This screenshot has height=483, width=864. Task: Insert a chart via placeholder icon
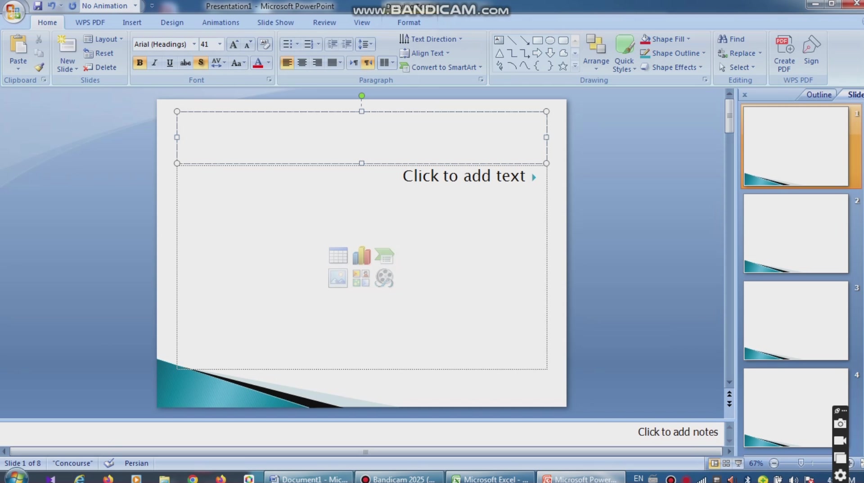coord(361,255)
